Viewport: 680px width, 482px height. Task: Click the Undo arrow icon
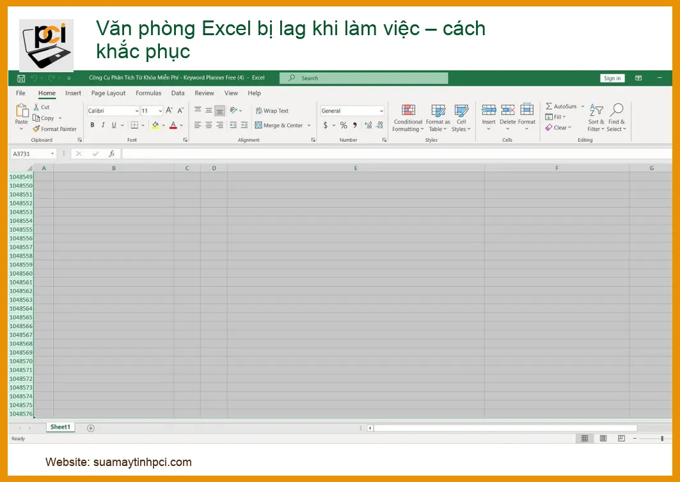point(35,78)
